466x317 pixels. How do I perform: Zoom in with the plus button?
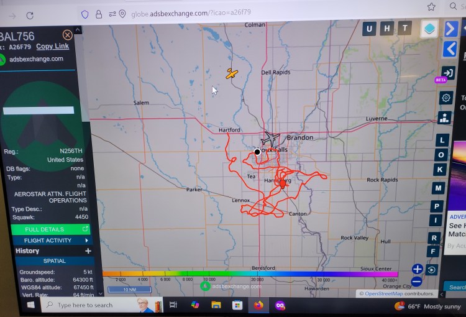[417, 269]
